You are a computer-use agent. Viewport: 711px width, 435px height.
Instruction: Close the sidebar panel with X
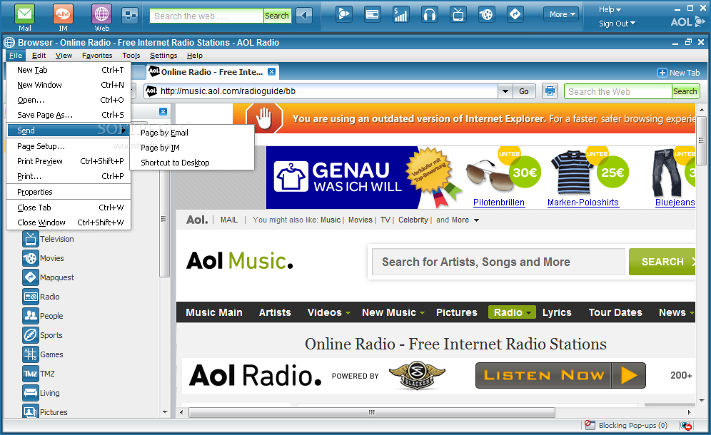coord(163,111)
